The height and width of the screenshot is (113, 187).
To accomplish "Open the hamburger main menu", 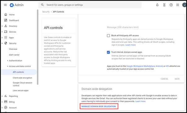I will (x=5, y=5).
